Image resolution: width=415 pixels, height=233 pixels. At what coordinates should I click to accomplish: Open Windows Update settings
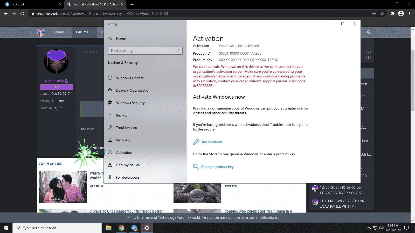point(126,78)
